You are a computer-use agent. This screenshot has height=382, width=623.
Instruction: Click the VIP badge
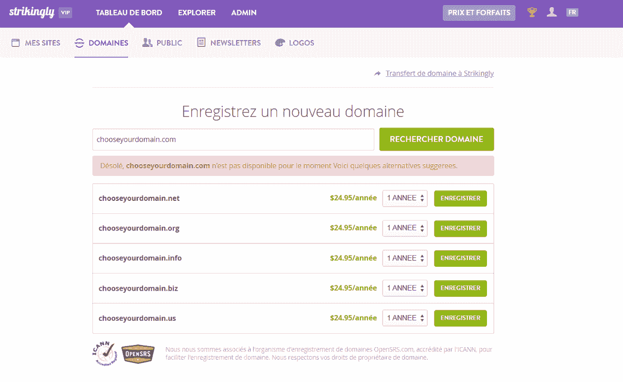[65, 13]
